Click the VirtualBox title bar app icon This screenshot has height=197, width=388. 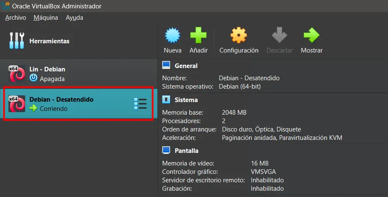(5, 6)
